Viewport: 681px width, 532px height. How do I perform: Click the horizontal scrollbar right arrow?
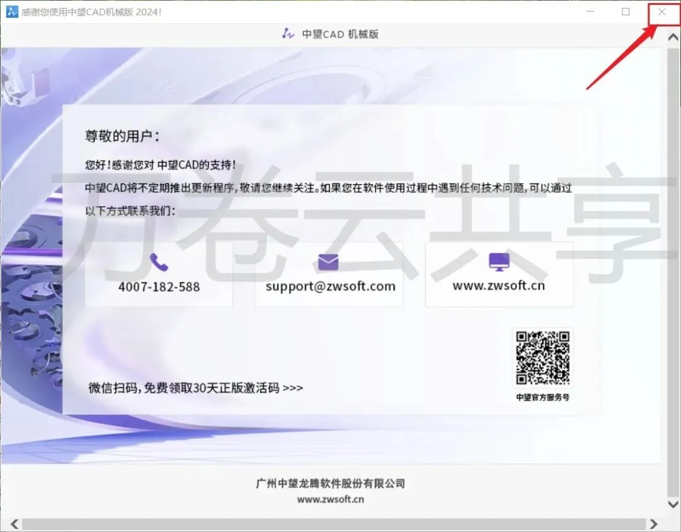click(x=653, y=524)
